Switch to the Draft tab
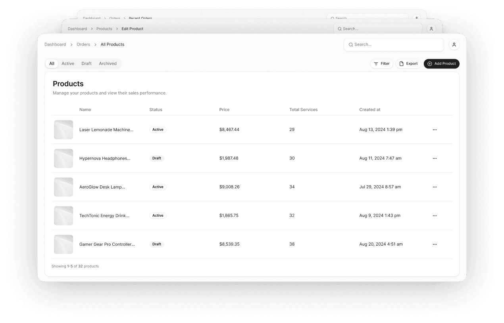Screen dimensions: 504x323 tap(87, 63)
